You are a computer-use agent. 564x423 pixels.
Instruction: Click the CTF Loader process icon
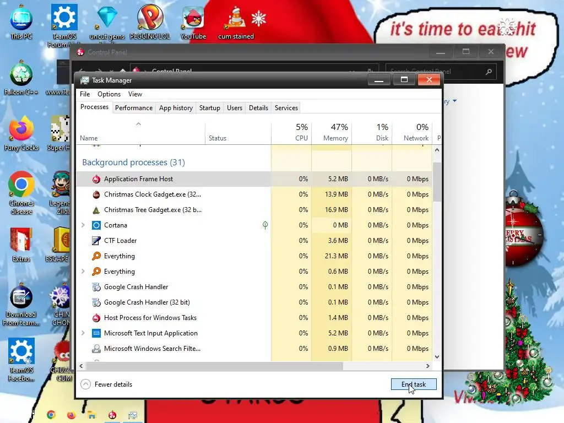click(96, 241)
